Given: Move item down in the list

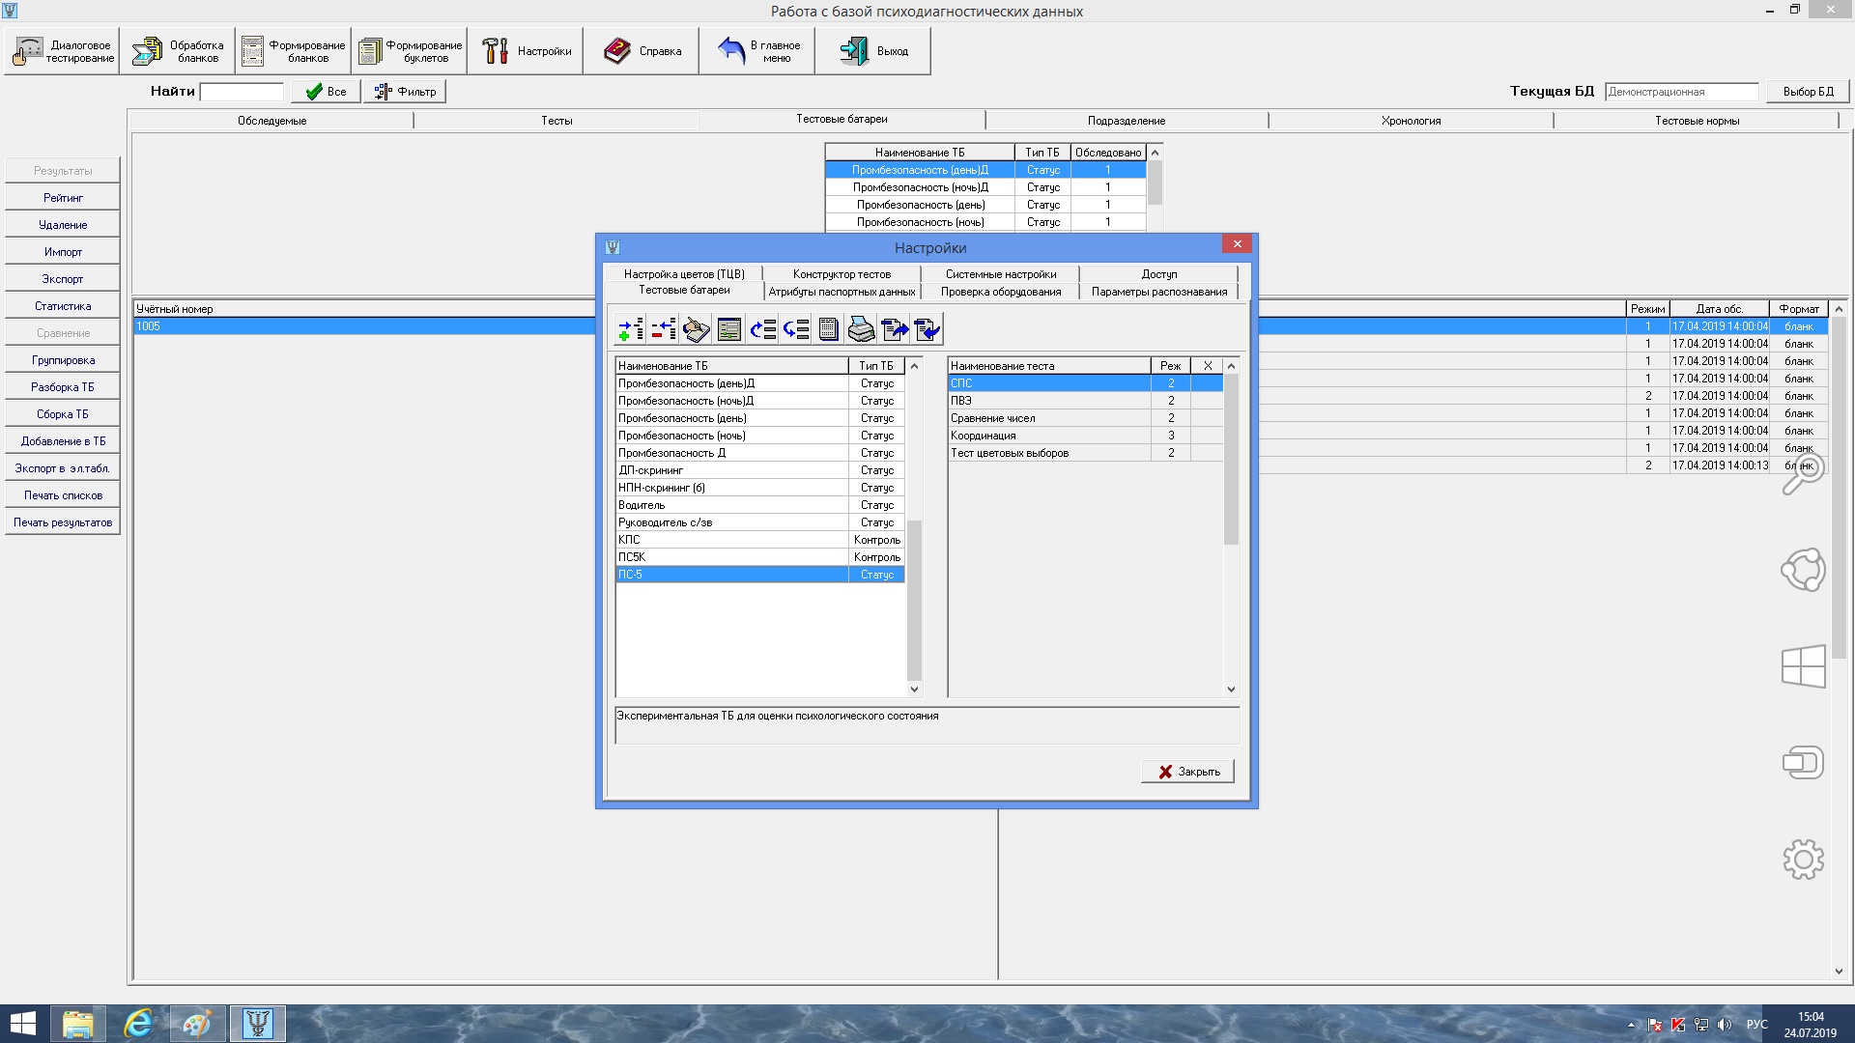Looking at the screenshot, I should [795, 330].
